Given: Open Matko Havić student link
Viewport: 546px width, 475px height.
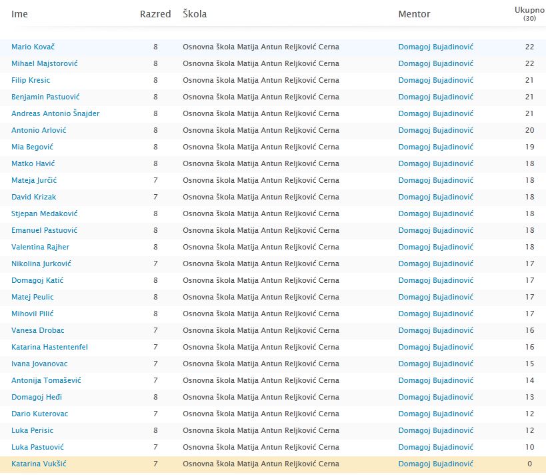Looking at the screenshot, I should (33, 164).
